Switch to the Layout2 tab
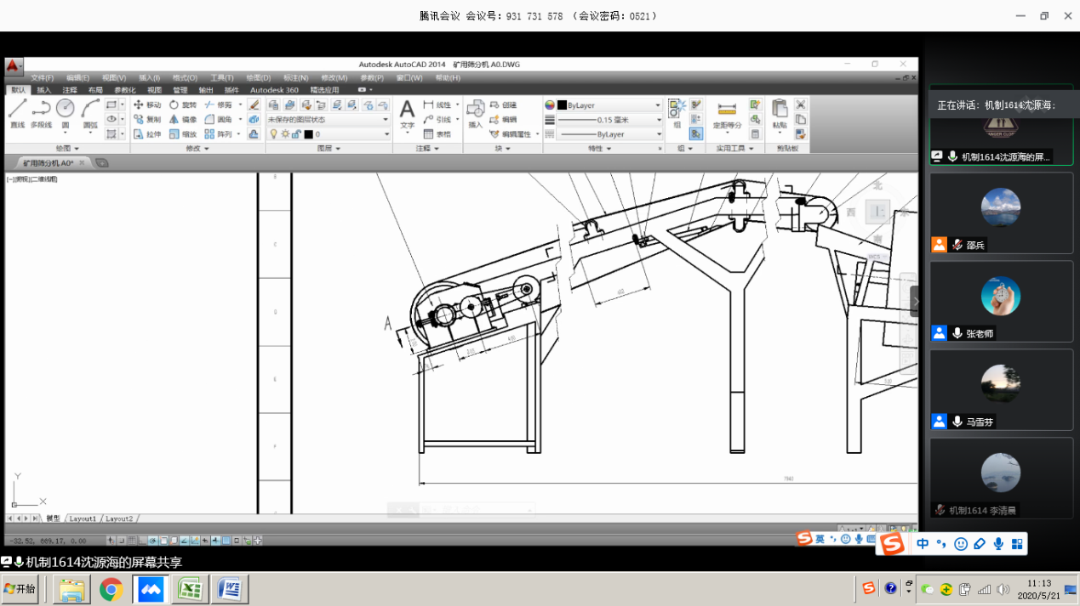This screenshot has height=606, width=1080. (x=119, y=518)
